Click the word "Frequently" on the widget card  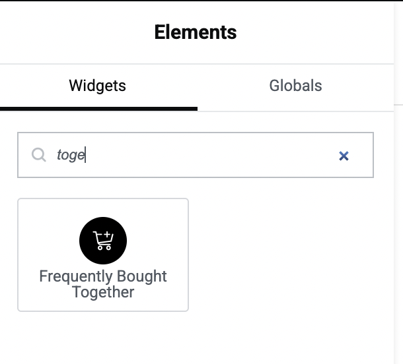(x=76, y=277)
